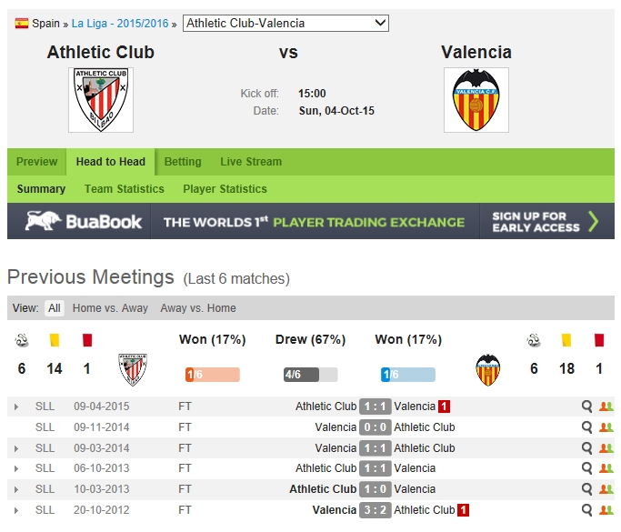Open the Athletic Club-Valencia match dropdown
Screen dimensions: 621x532
285,23
